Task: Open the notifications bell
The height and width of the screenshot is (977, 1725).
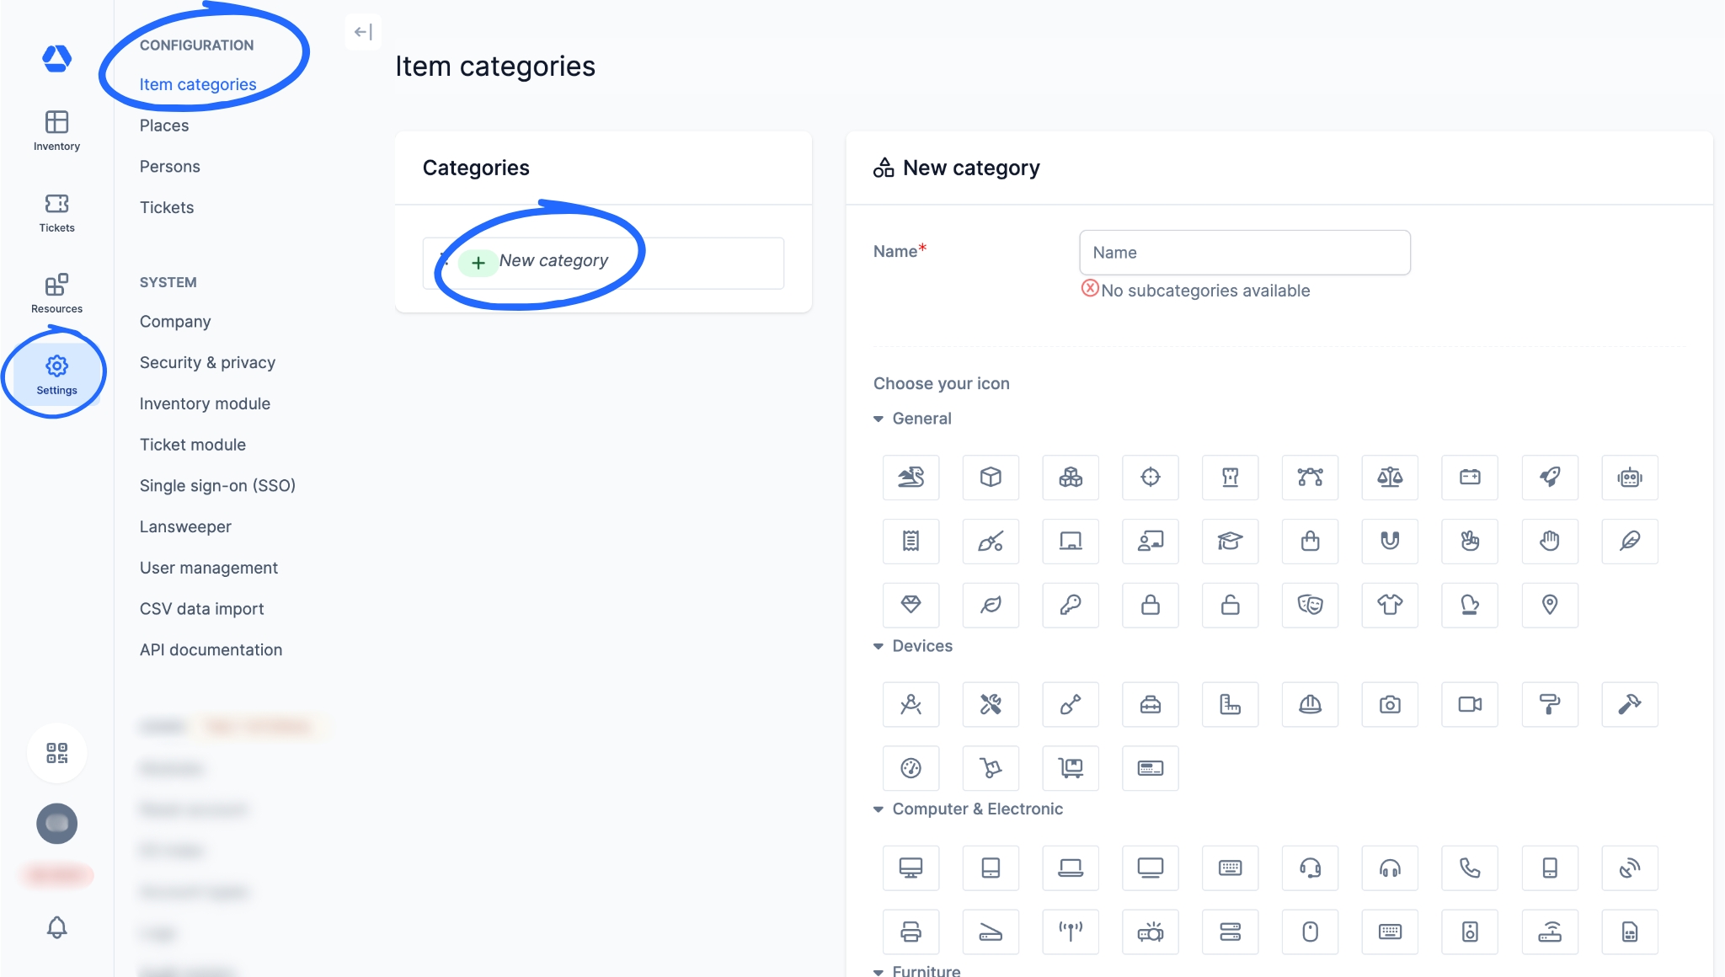Action: tap(56, 927)
